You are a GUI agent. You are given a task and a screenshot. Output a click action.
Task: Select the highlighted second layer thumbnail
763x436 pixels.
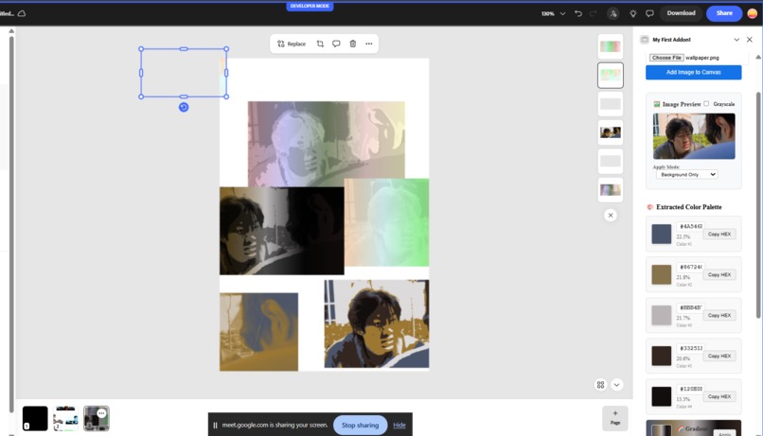(x=611, y=76)
